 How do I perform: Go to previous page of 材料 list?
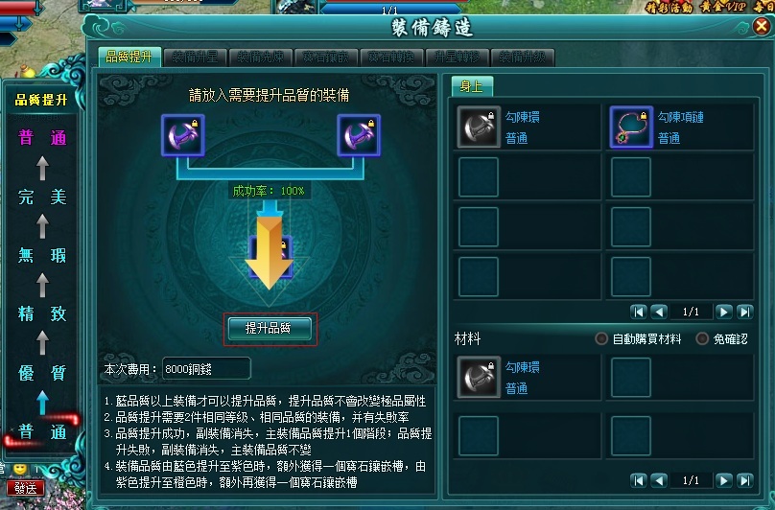[x=659, y=480]
